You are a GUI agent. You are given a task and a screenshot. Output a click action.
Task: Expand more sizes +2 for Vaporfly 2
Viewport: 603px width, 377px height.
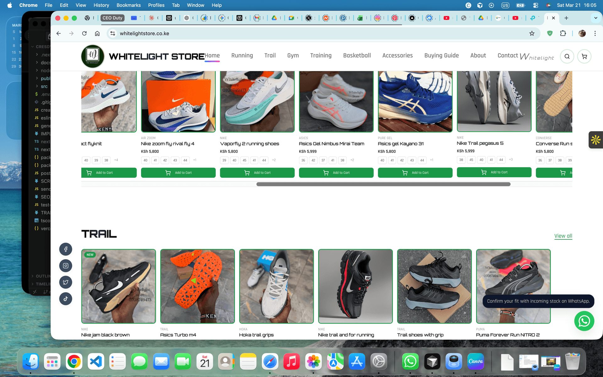274,160
